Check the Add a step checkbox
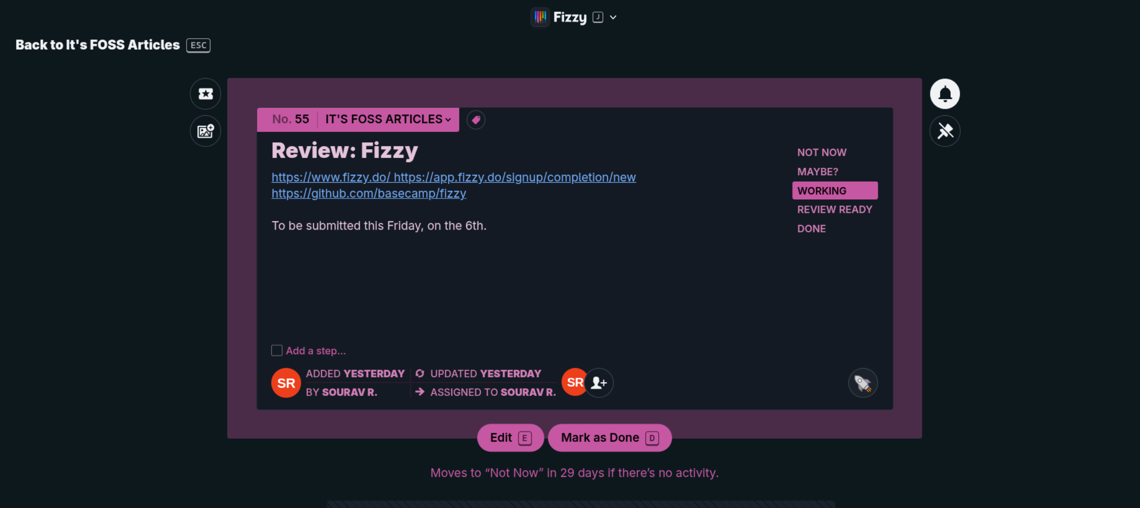 point(277,350)
